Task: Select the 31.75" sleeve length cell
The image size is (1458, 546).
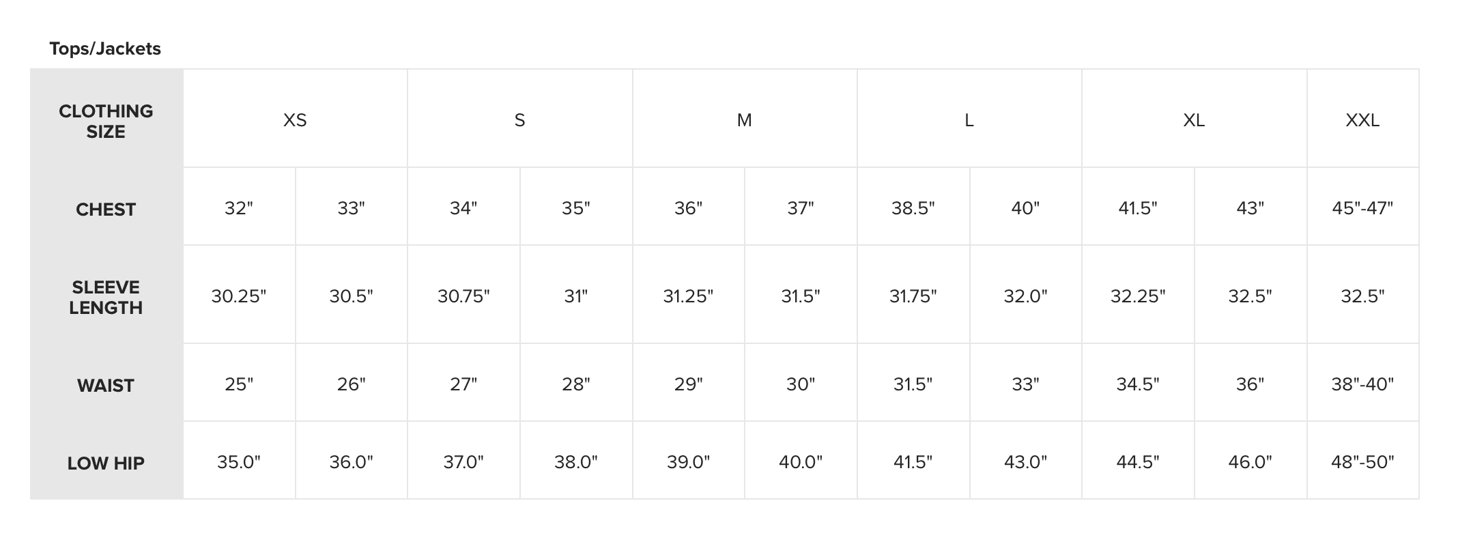Action: point(913,296)
